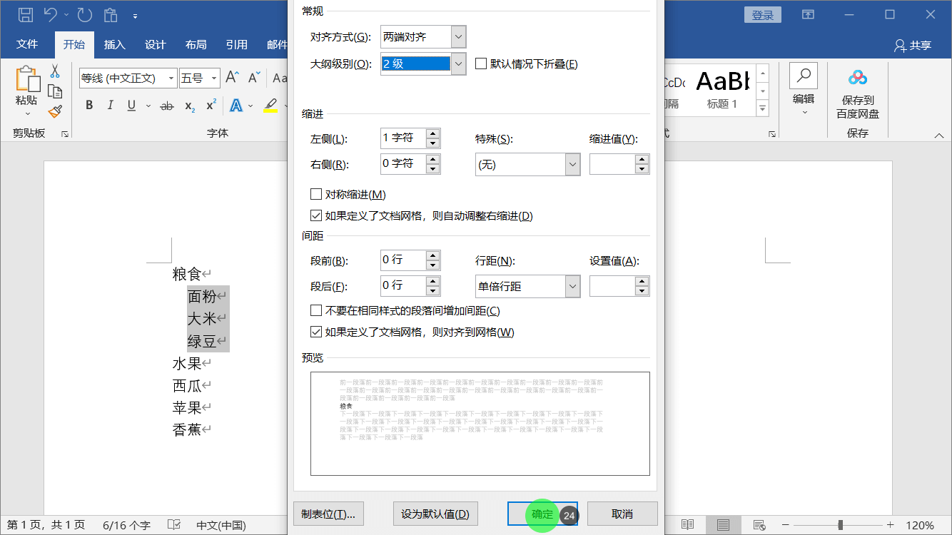Switch to print layout view in status bar
Viewport: 952px width, 535px height.
pyautogui.click(x=723, y=525)
